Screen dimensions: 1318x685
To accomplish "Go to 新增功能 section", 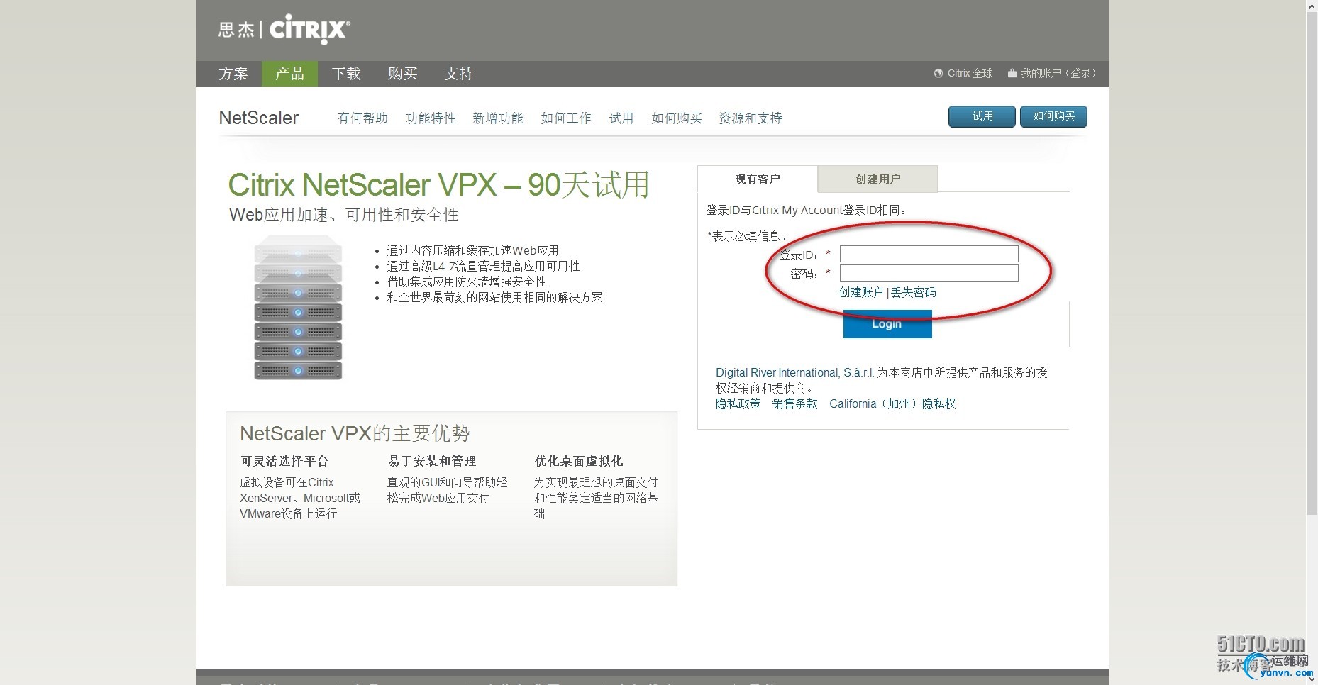I will (x=498, y=118).
